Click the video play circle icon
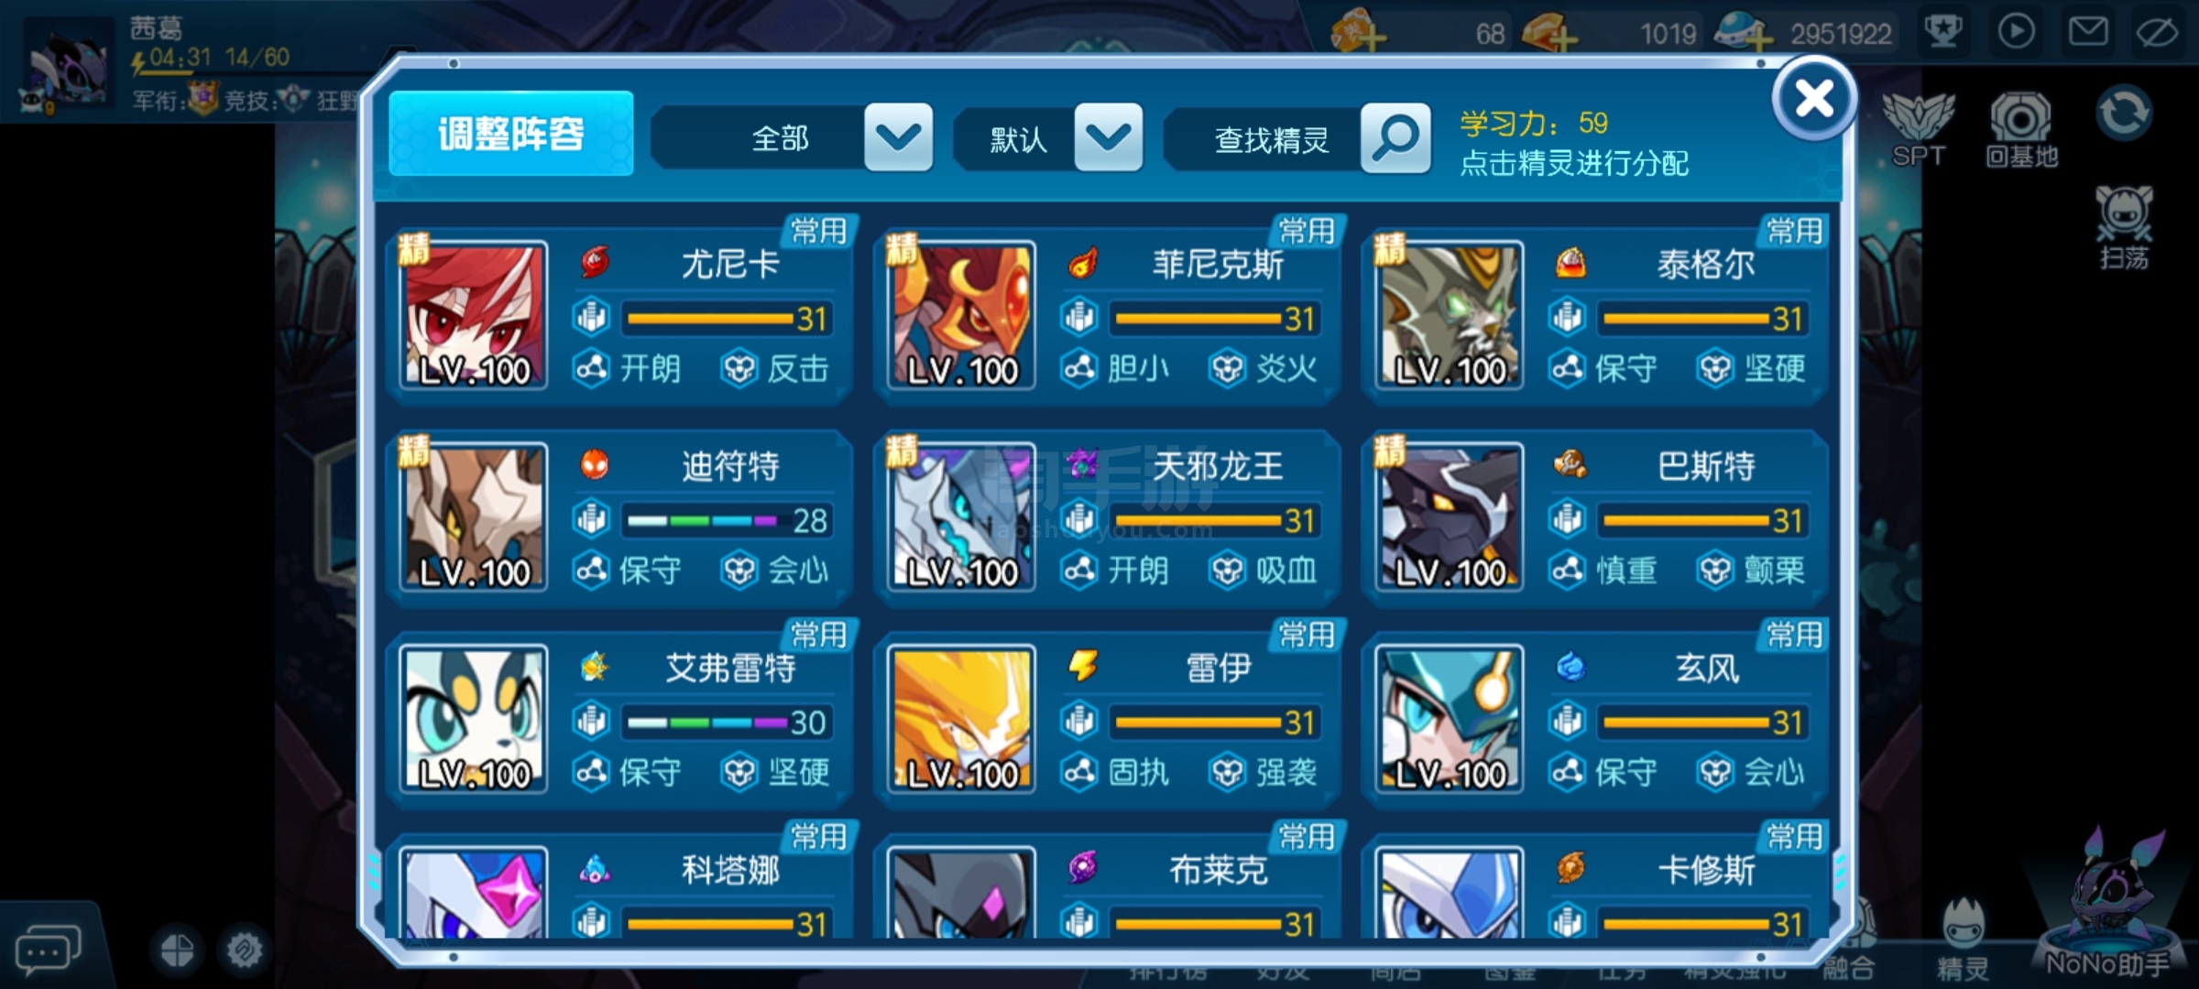2199x989 pixels. tap(2016, 32)
